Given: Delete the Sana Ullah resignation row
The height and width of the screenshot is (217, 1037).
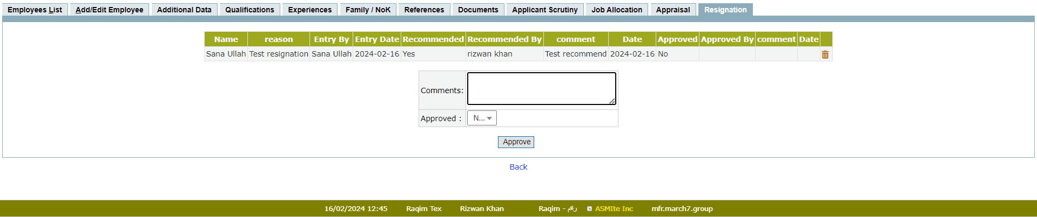Looking at the screenshot, I should (825, 54).
